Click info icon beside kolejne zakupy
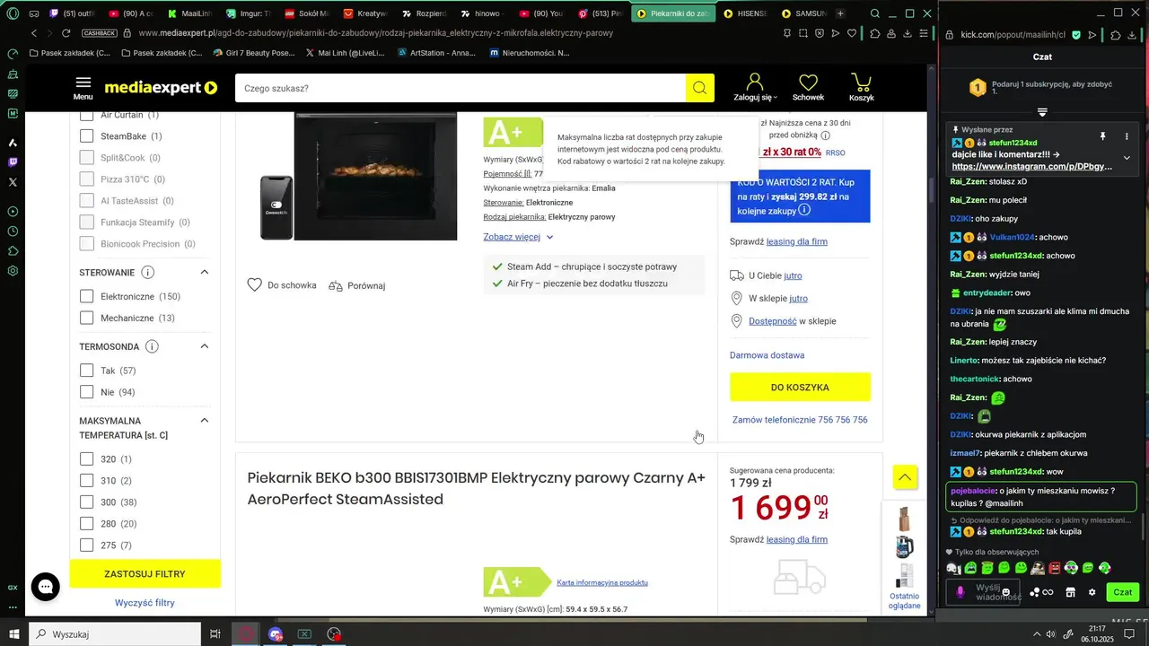The width and height of the screenshot is (1149, 646). point(804,211)
